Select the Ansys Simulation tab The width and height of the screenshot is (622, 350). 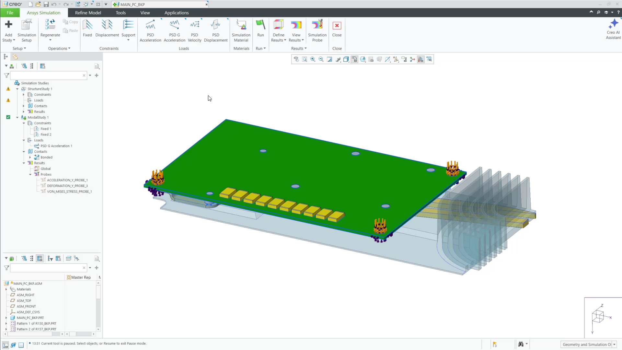[x=43, y=13]
